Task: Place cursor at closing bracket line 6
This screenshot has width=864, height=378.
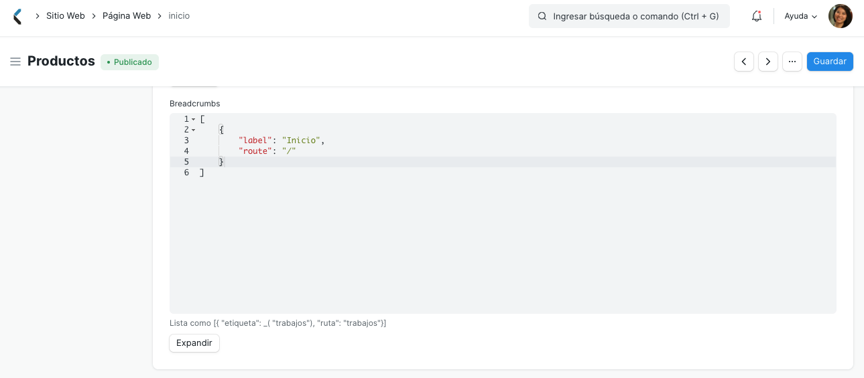Action: tap(202, 173)
